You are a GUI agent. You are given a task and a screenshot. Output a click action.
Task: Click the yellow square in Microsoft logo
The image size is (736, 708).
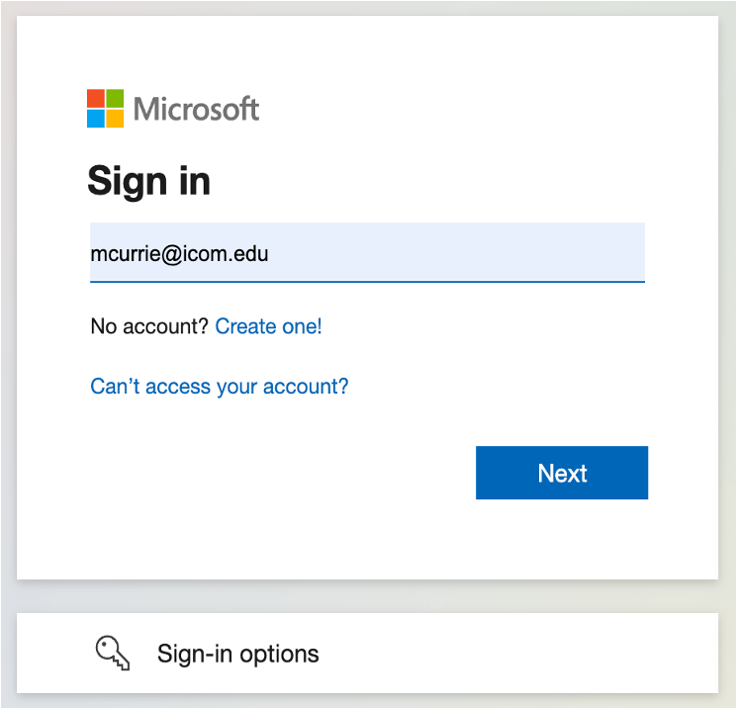tap(115, 119)
